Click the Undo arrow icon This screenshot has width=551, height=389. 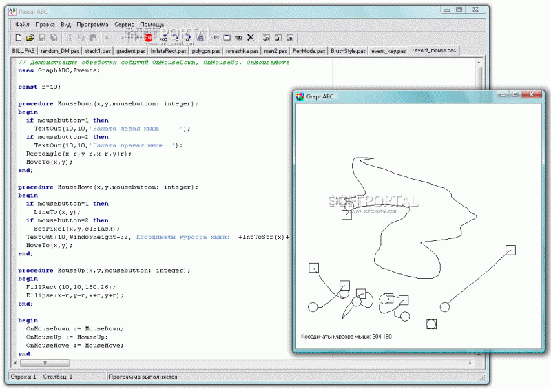(x=109, y=37)
